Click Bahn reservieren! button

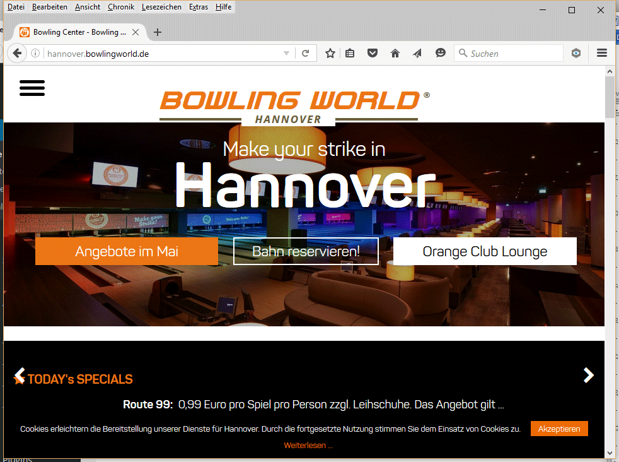306,251
